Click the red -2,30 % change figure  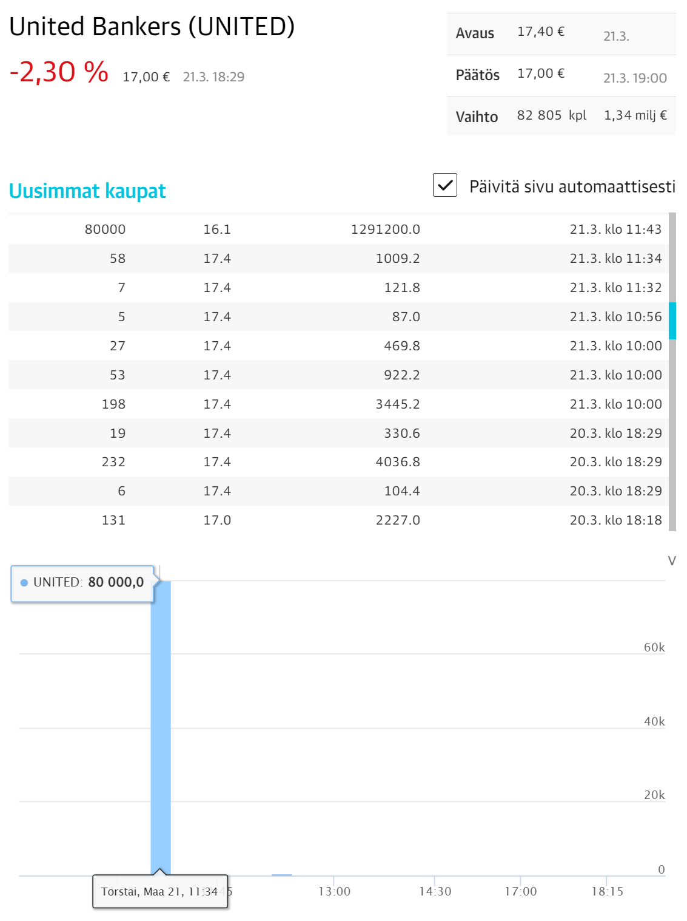pos(59,72)
